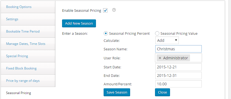Open the Fixed Block Booking tab
Image resolution: width=231 pixels, height=99 pixels.
tap(28, 68)
